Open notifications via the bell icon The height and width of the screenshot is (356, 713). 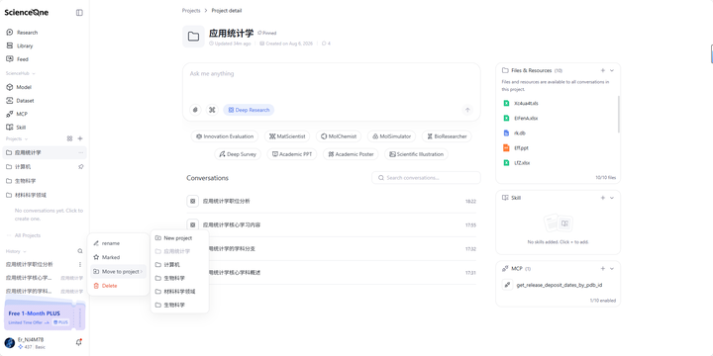78,342
